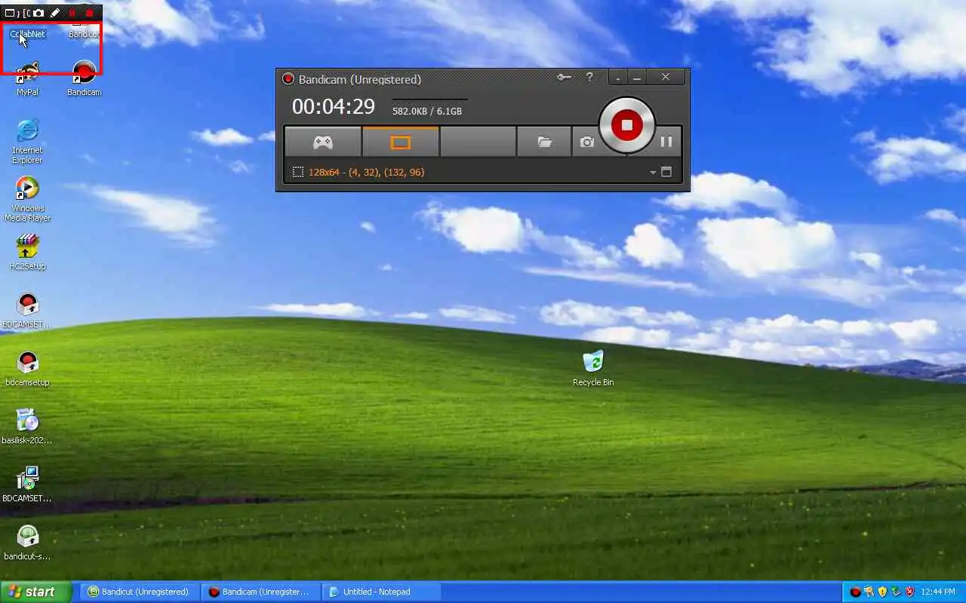
Task: Switch to Game Recording mode gamepad tab
Action: tap(323, 142)
